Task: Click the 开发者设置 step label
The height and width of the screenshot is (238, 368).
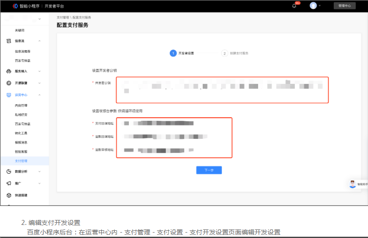Action: (186, 53)
